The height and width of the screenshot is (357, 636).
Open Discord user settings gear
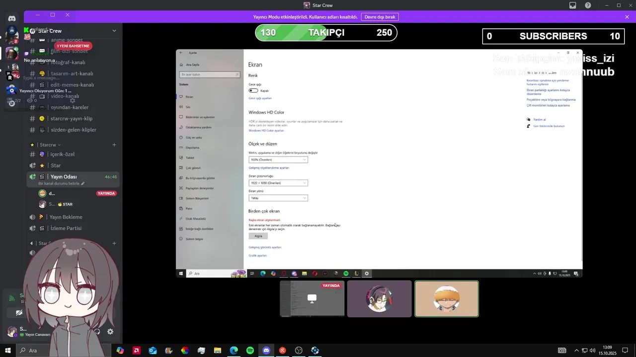(110, 332)
